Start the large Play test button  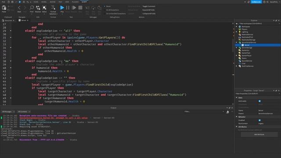62,8
